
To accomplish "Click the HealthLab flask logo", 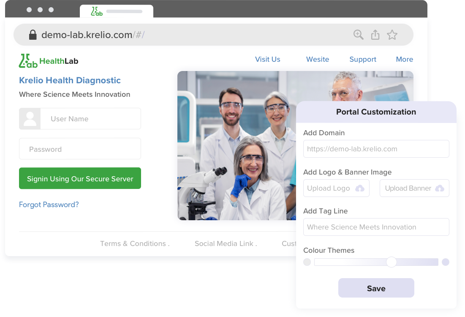I will coord(26,60).
